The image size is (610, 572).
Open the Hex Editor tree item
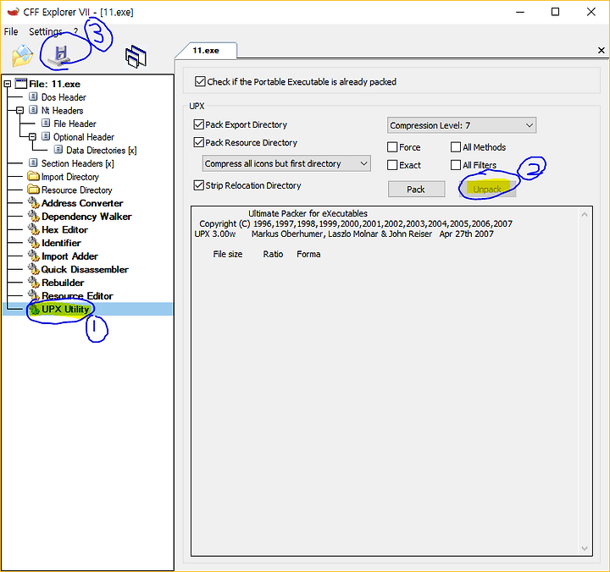coord(64,229)
